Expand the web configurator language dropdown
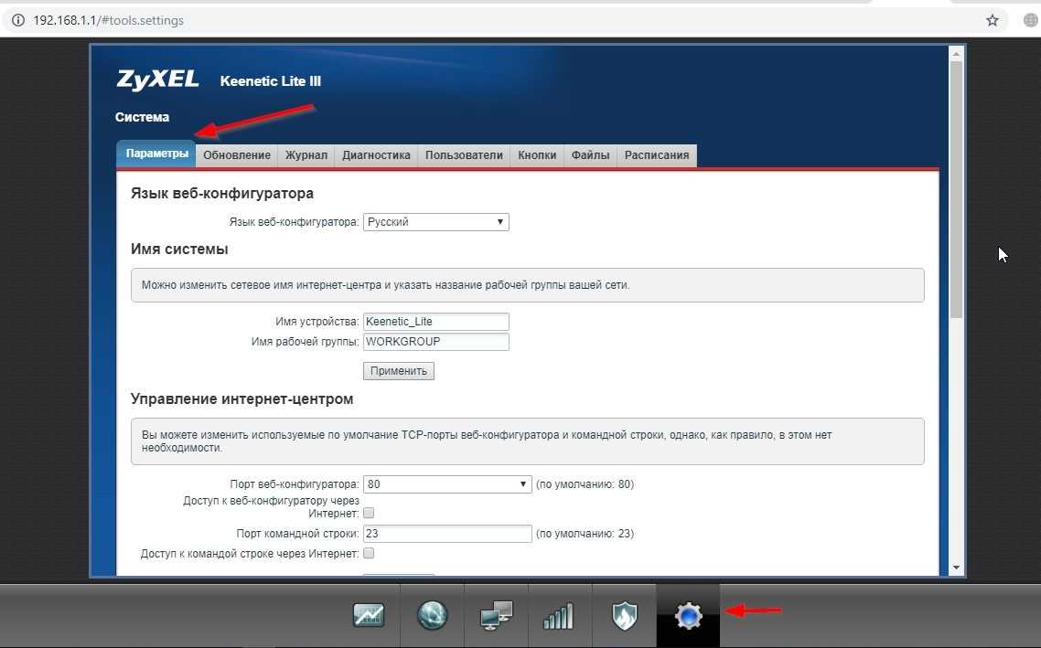The height and width of the screenshot is (648, 1041). 435,222
